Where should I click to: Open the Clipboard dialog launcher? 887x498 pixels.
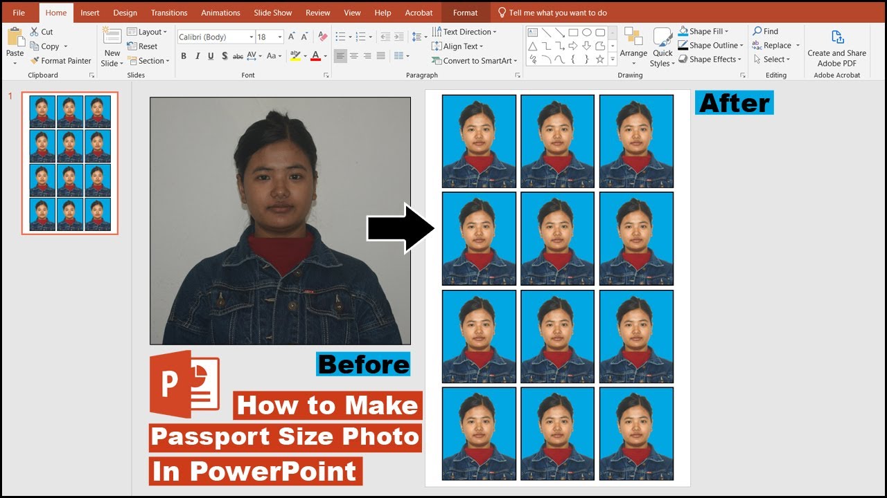(91, 75)
